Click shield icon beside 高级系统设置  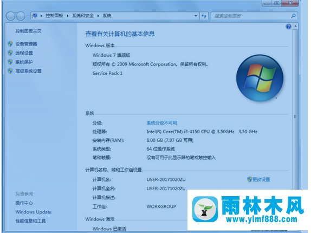tap(10, 71)
